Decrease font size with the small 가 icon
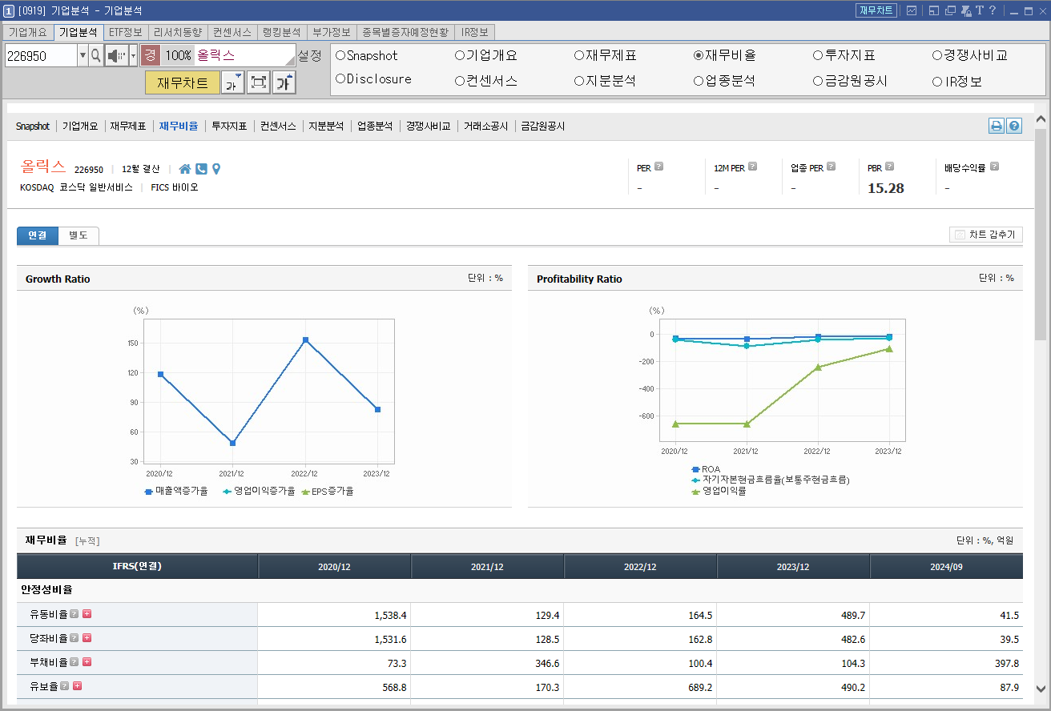This screenshot has width=1051, height=711. point(232,82)
